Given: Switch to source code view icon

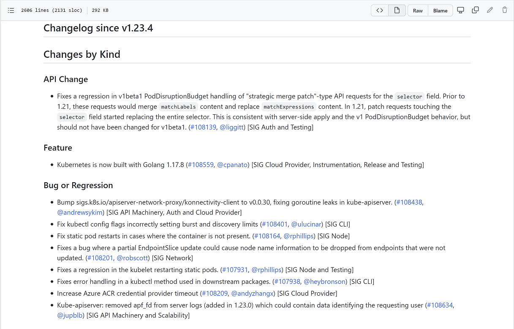Looking at the screenshot, I should (x=380, y=11).
